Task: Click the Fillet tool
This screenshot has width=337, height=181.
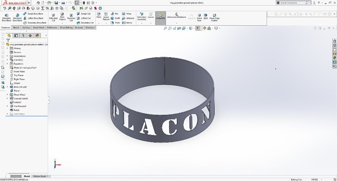Action: (99, 15)
